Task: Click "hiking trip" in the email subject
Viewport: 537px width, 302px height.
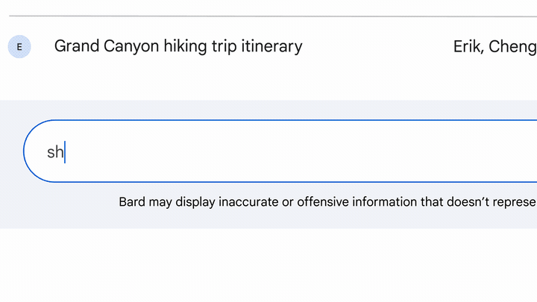Action: click(200, 46)
